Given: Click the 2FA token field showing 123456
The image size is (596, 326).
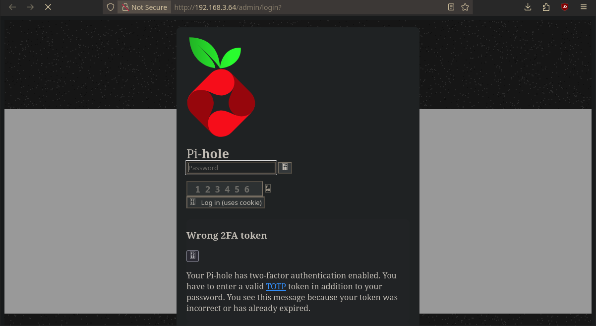Looking at the screenshot, I should click(224, 189).
